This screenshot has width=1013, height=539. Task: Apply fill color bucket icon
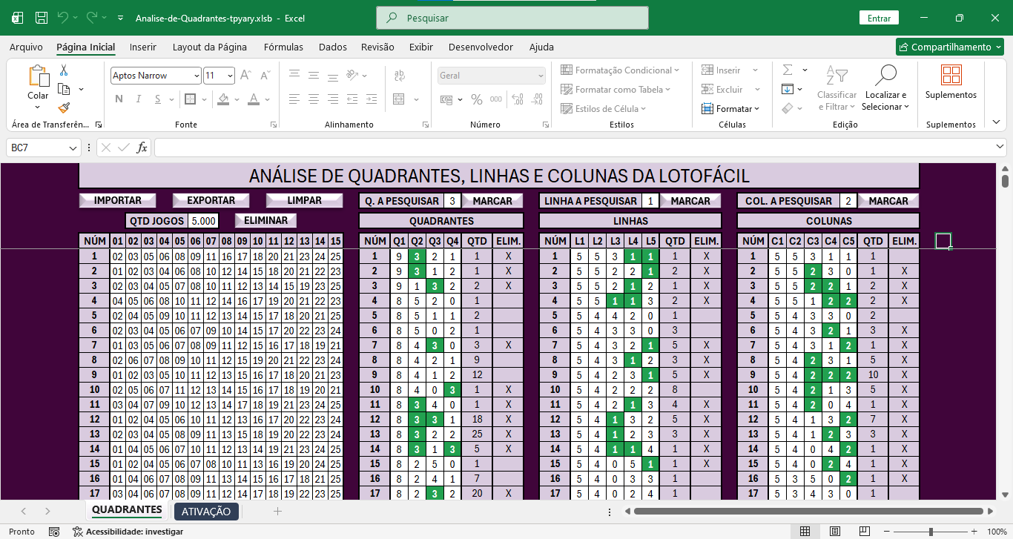(x=223, y=99)
